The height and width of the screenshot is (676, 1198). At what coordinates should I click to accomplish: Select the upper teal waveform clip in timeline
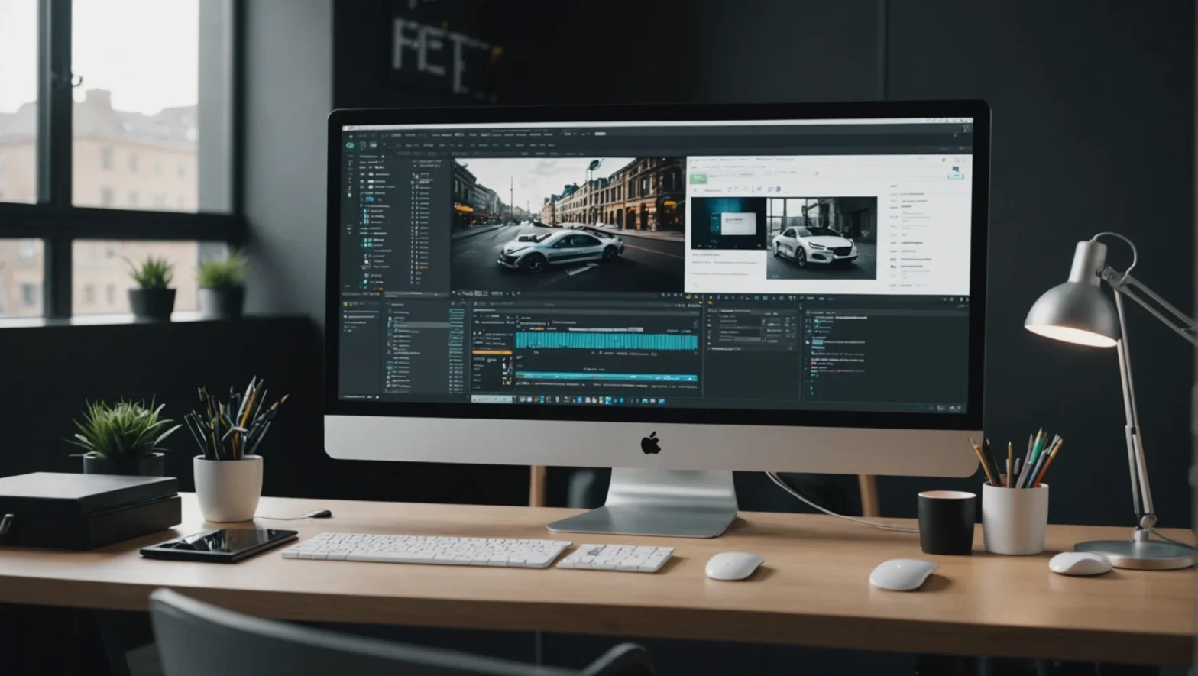[607, 341]
